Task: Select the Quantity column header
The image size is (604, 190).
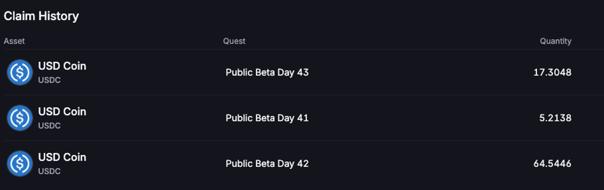Action: (556, 41)
